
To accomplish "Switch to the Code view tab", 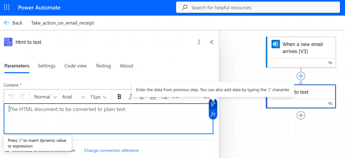I will click(x=75, y=66).
